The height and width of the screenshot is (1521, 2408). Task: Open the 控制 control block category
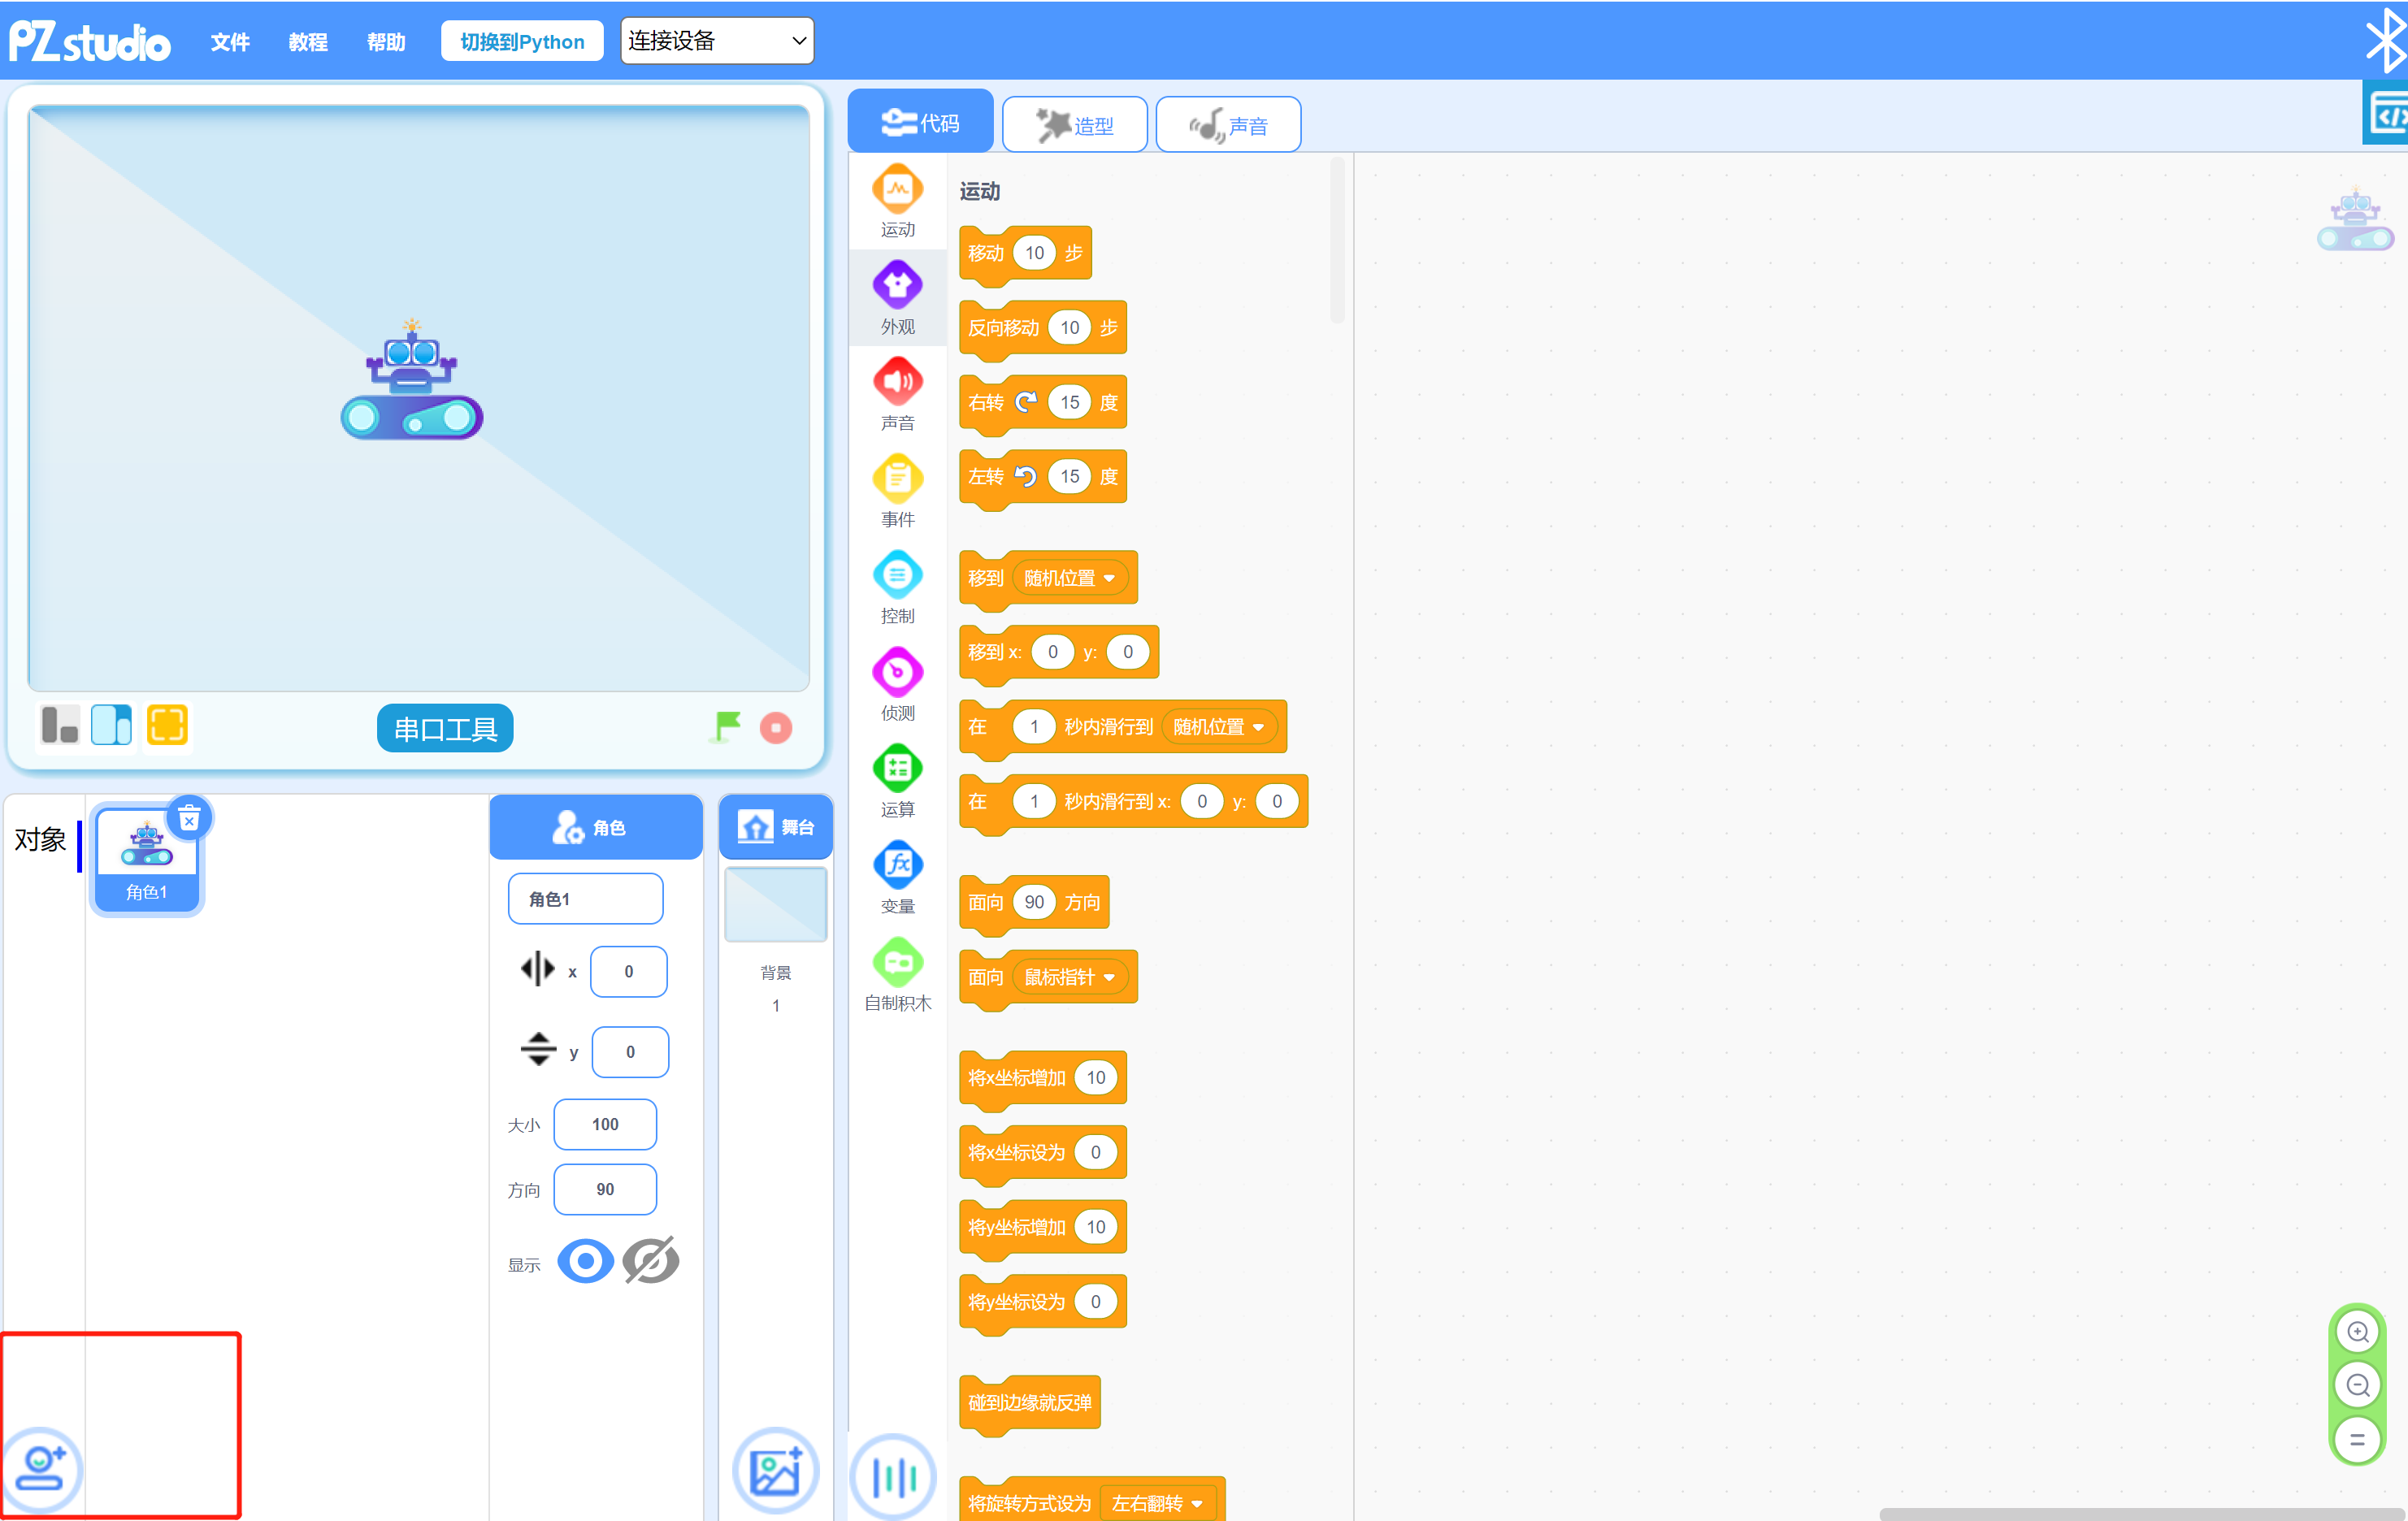tap(897, 588)
